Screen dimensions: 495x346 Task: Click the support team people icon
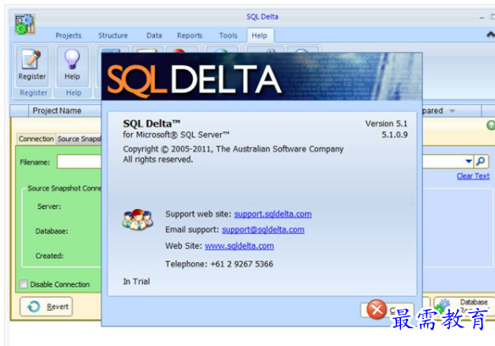137,219
